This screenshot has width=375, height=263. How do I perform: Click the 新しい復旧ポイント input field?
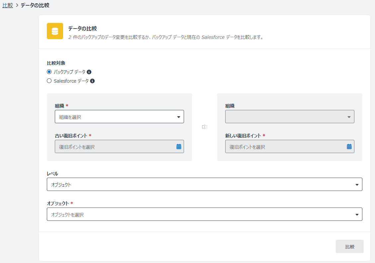click(285, 146)
